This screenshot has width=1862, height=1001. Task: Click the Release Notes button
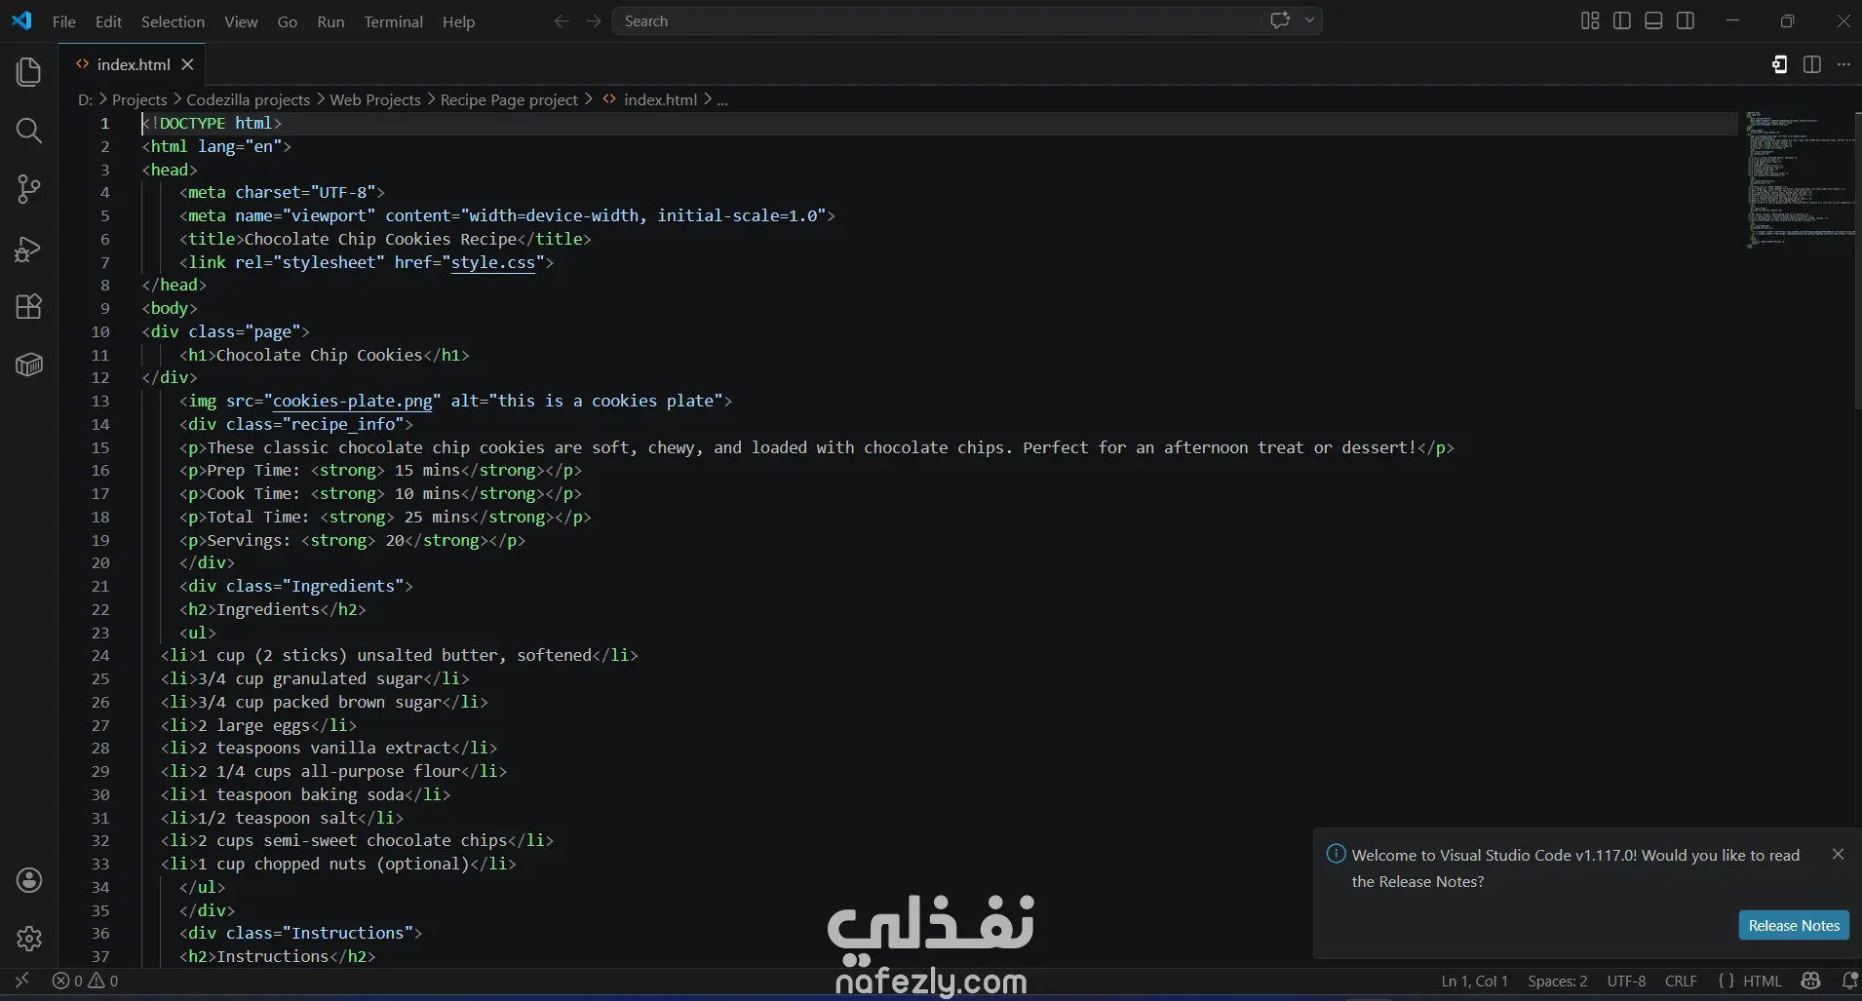(1794, 925)
